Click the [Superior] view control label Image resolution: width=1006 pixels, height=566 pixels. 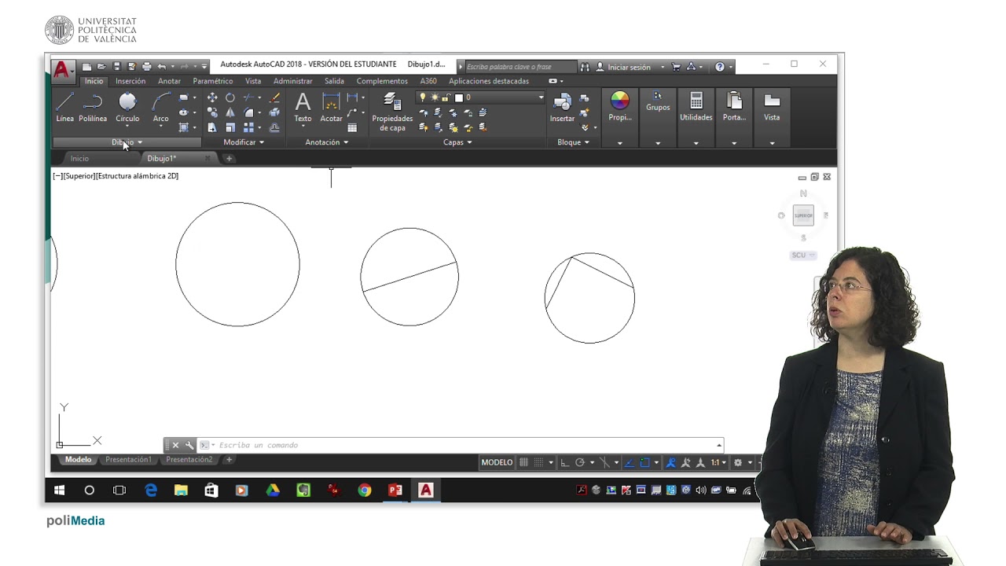click(79, 176)
